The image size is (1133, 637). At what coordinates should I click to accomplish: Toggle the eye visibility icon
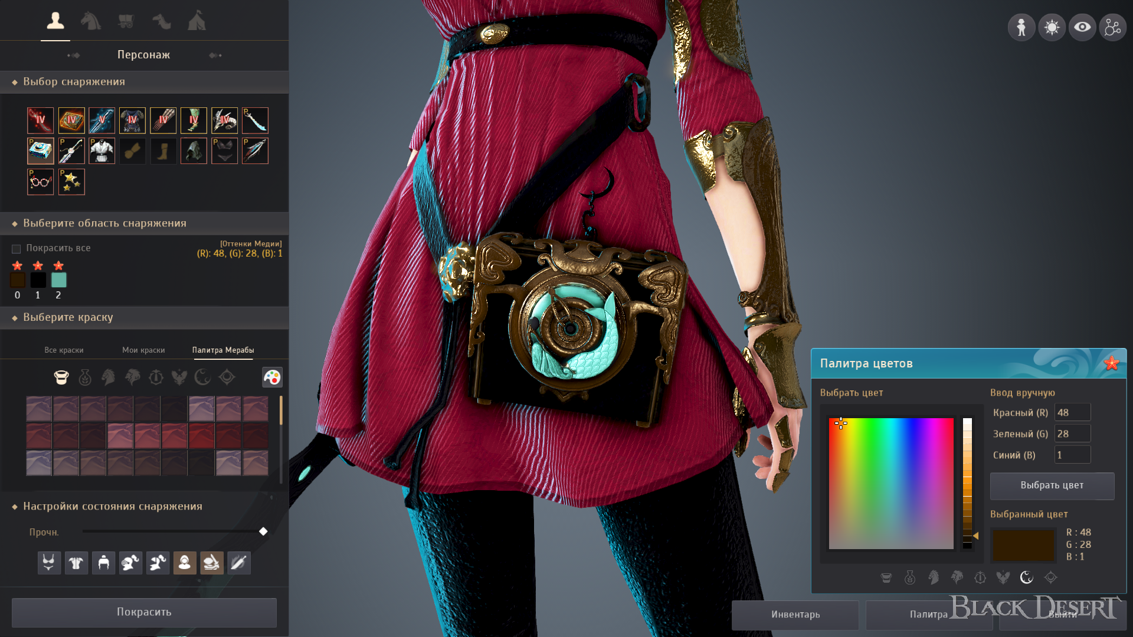click(x=1082, y=28)
